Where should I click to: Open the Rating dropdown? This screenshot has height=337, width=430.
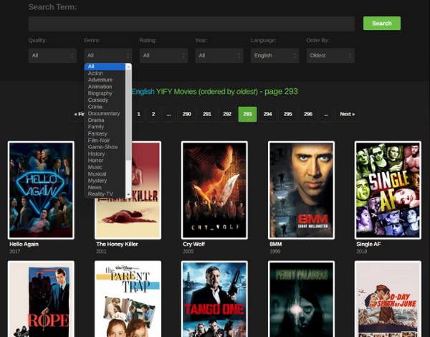[163, 55]
